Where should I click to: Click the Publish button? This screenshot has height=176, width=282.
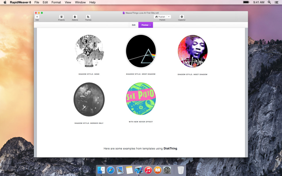(x=160, y=17)
